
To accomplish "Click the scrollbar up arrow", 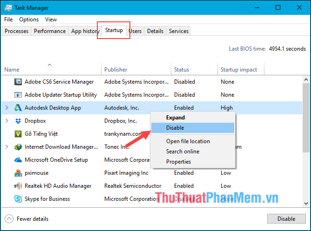I will click(306, 79).
